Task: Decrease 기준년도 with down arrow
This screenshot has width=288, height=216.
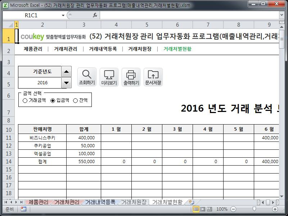Action: 66,83
